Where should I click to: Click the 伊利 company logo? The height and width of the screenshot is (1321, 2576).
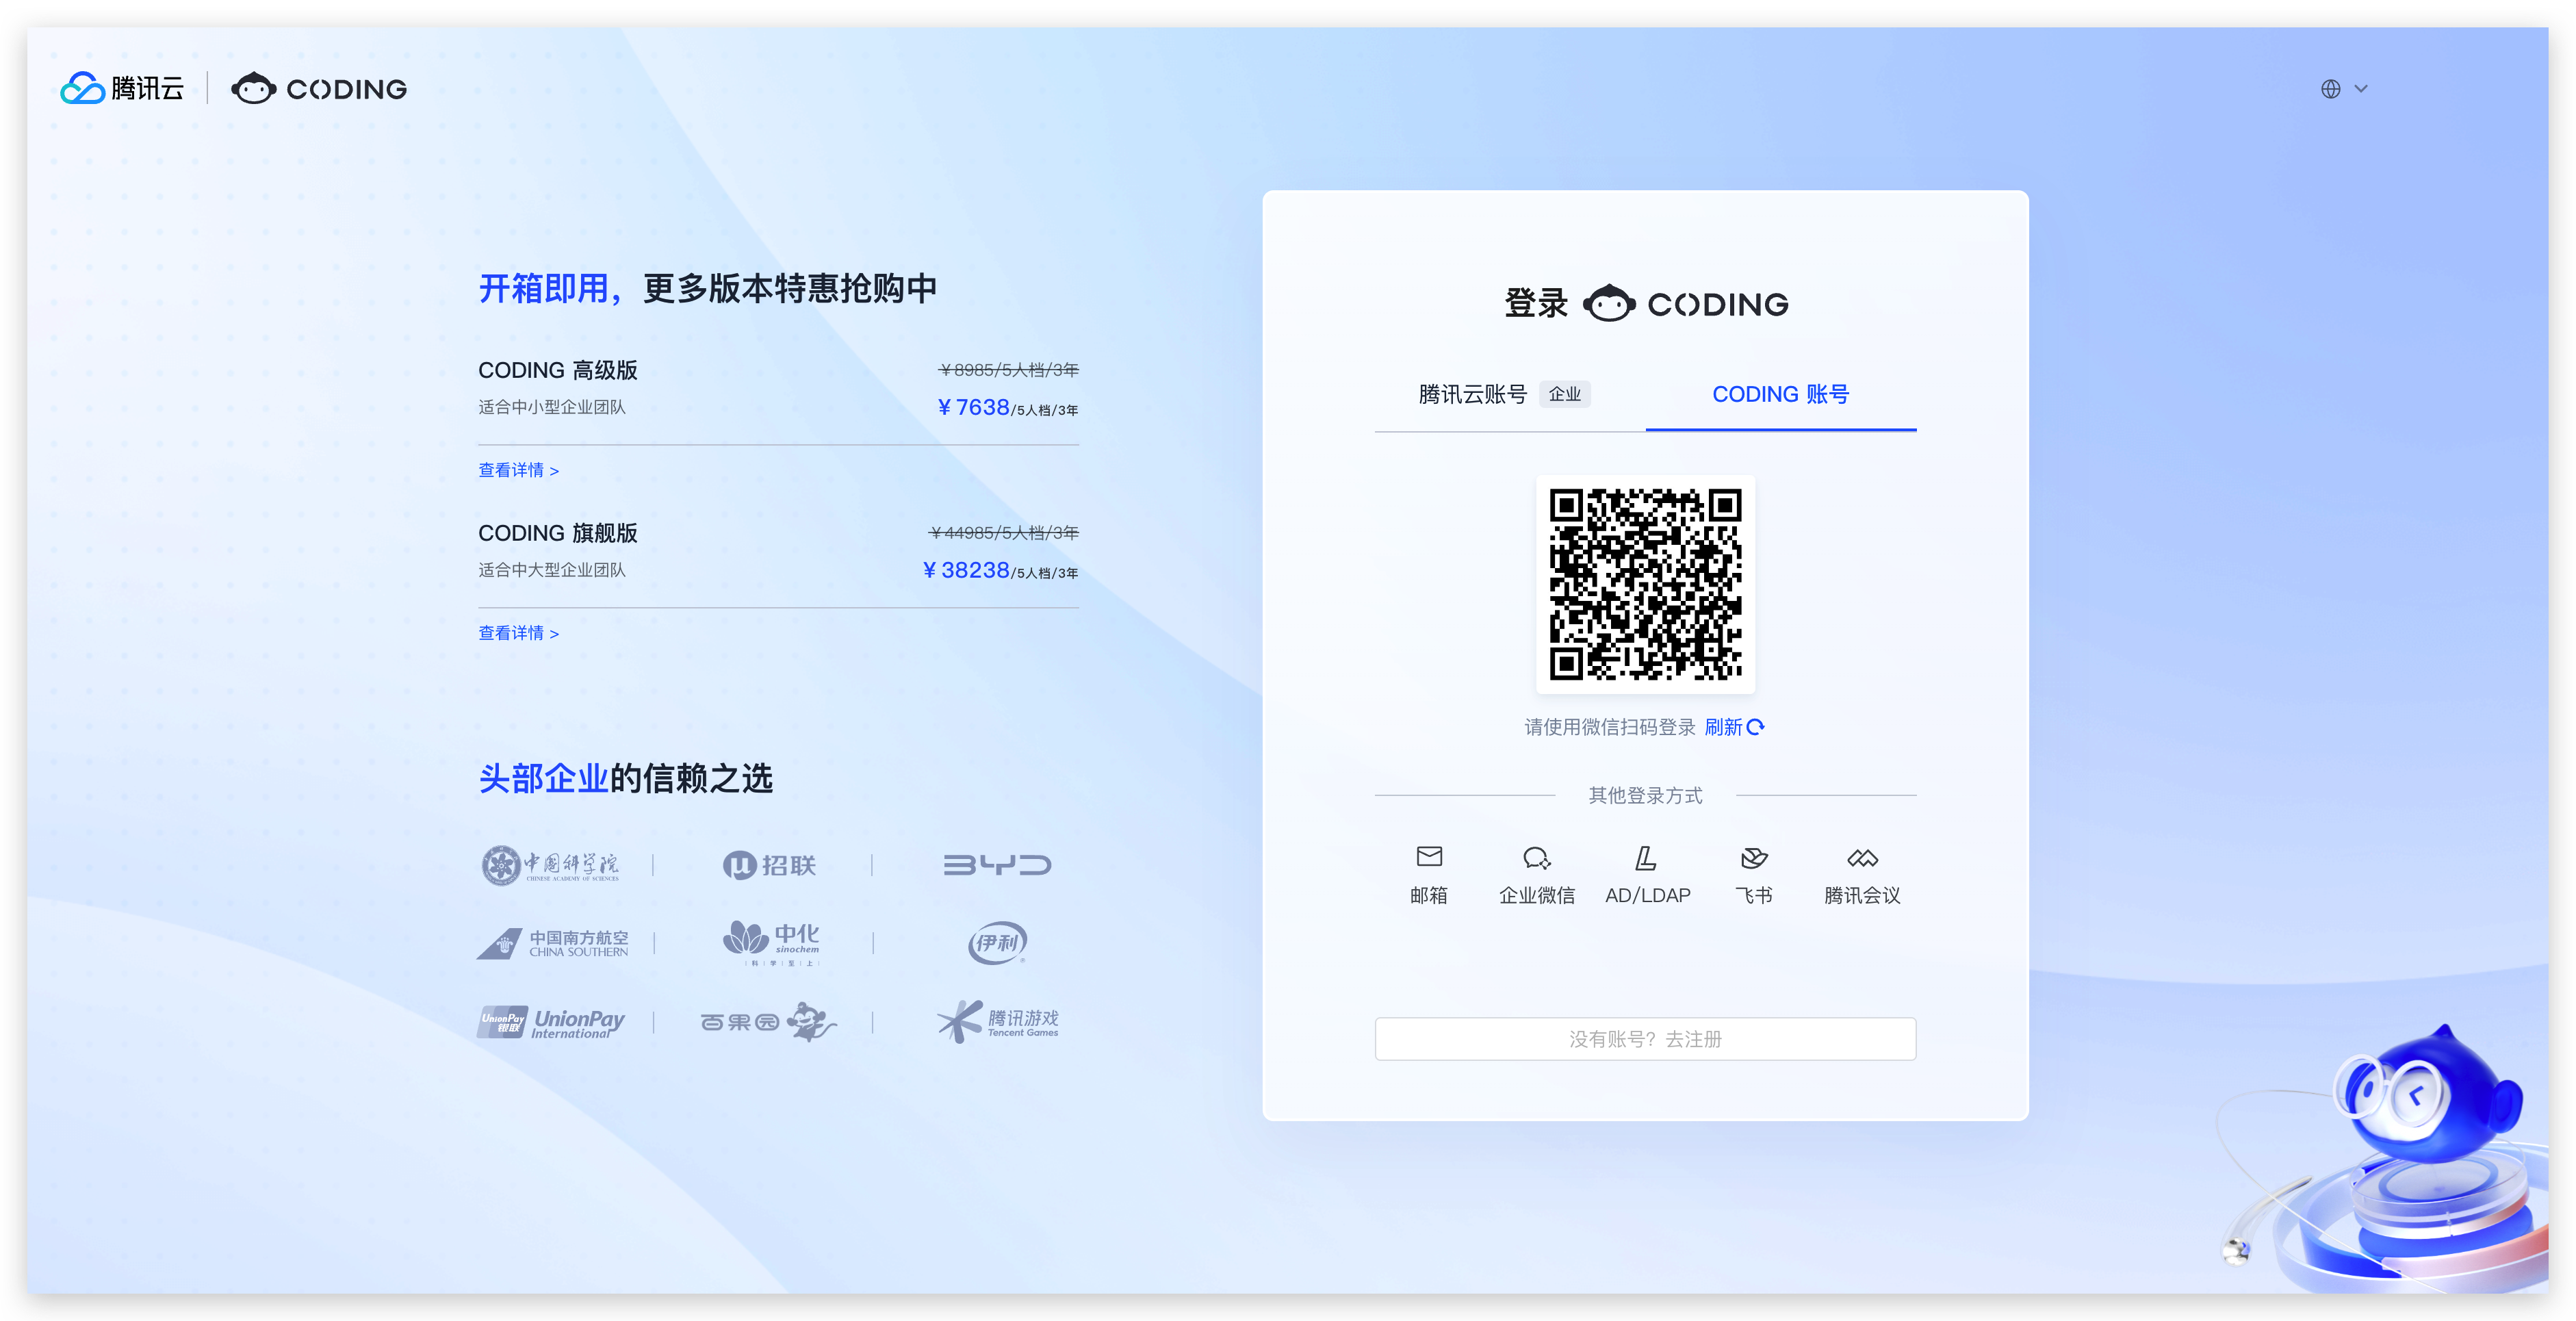tap(997, 943)
